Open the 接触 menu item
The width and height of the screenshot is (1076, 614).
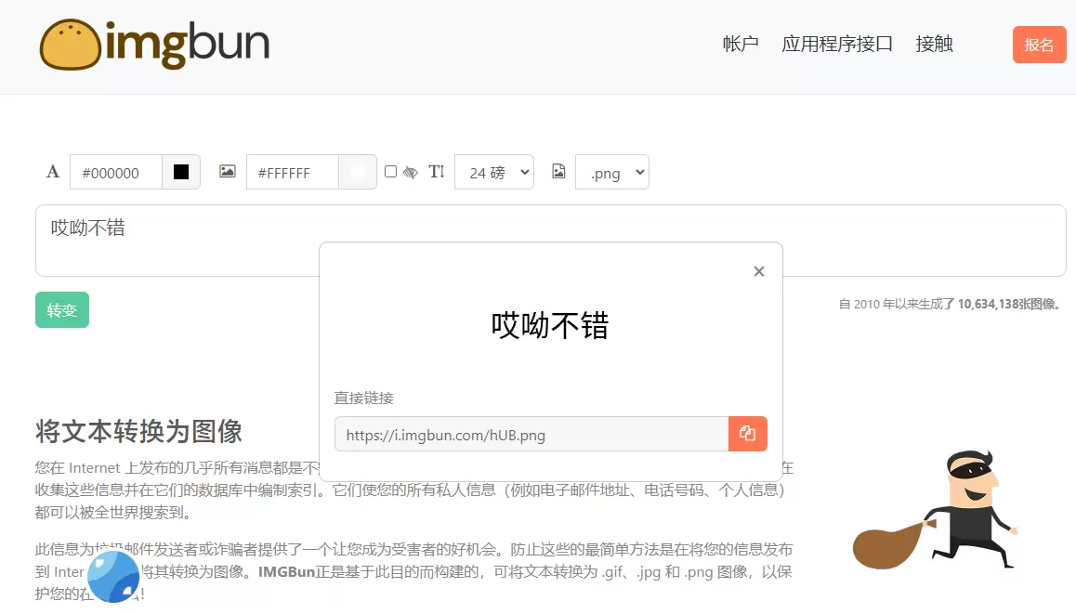934,44
